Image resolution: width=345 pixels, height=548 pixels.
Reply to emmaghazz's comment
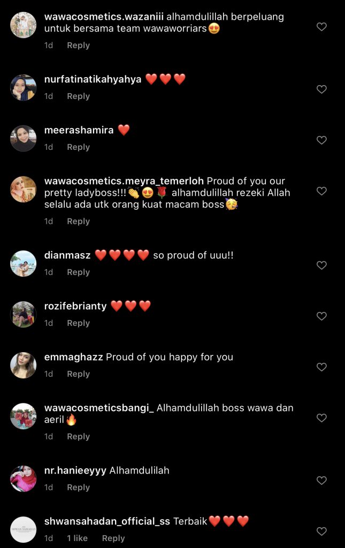coord(78,374)
